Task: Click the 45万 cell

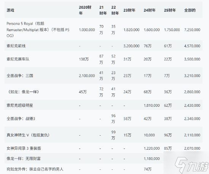Action: coord(83,92)
